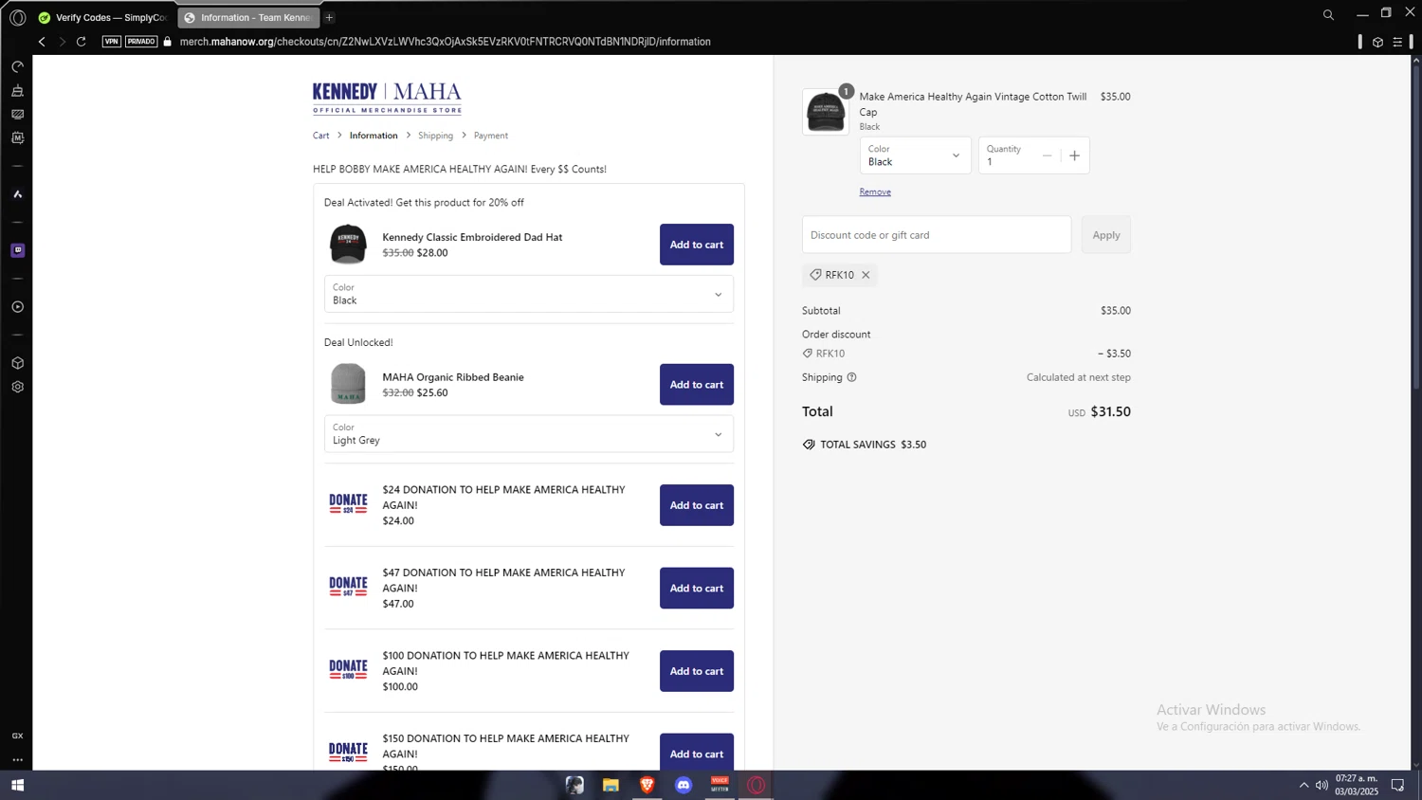View site security padlock info

click(x=168, y=42)
